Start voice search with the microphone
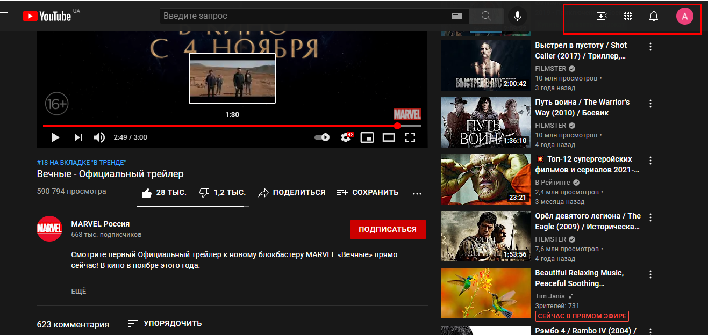 coord(517,16)
